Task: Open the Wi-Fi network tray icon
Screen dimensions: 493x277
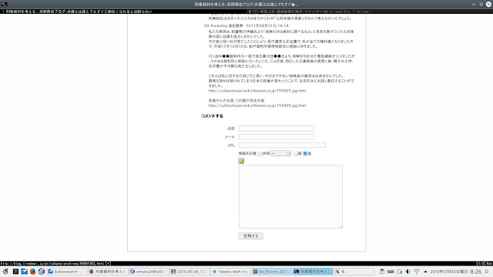Action: click(417, 272)
